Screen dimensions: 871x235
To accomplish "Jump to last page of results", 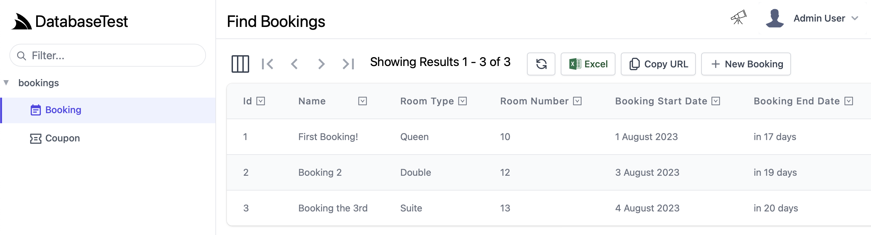I will coord(348,64).
